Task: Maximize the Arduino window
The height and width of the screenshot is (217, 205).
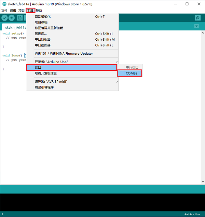Action: point(187,4)
